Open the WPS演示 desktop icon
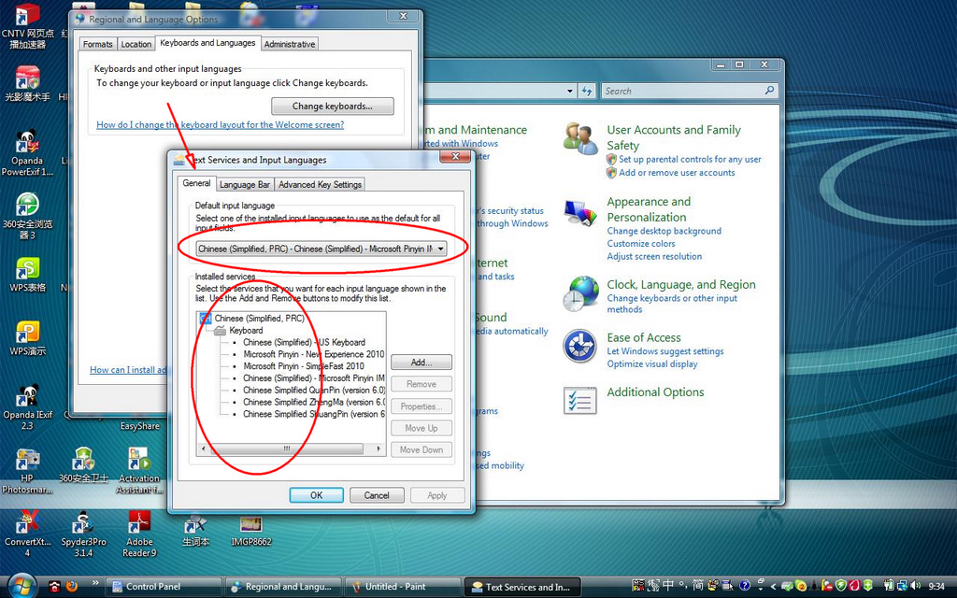 (27, 338)
